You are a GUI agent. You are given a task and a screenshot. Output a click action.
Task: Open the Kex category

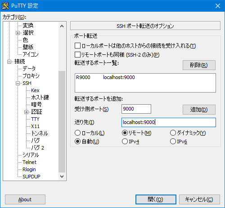(x=35, y=90)
